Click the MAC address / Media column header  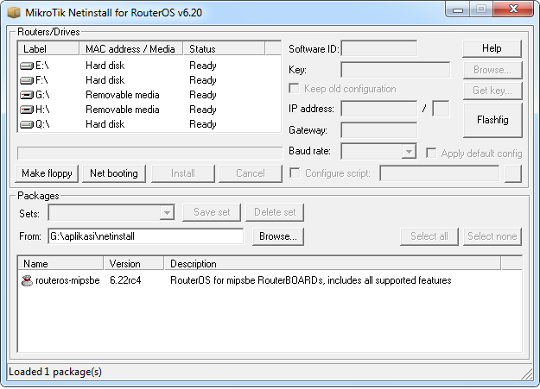(131, 49)
